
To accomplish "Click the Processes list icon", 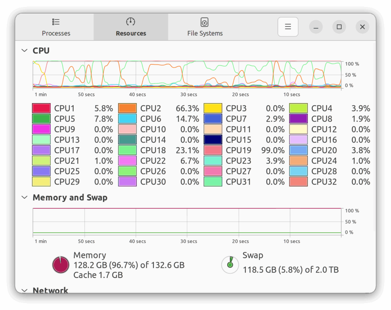I will pyautogui.click(x=56, y=22).
